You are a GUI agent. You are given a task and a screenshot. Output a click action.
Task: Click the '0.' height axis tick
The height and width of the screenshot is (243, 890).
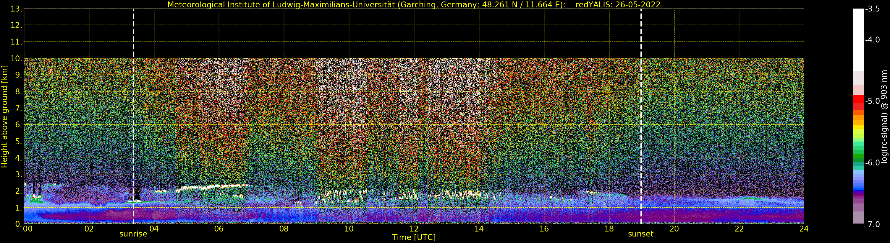point(19,224)
